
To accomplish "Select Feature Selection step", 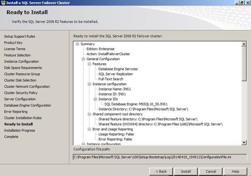I will (x=17, y=55).
